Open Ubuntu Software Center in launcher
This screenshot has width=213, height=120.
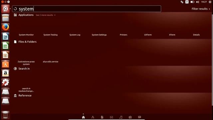coord(5,64)
